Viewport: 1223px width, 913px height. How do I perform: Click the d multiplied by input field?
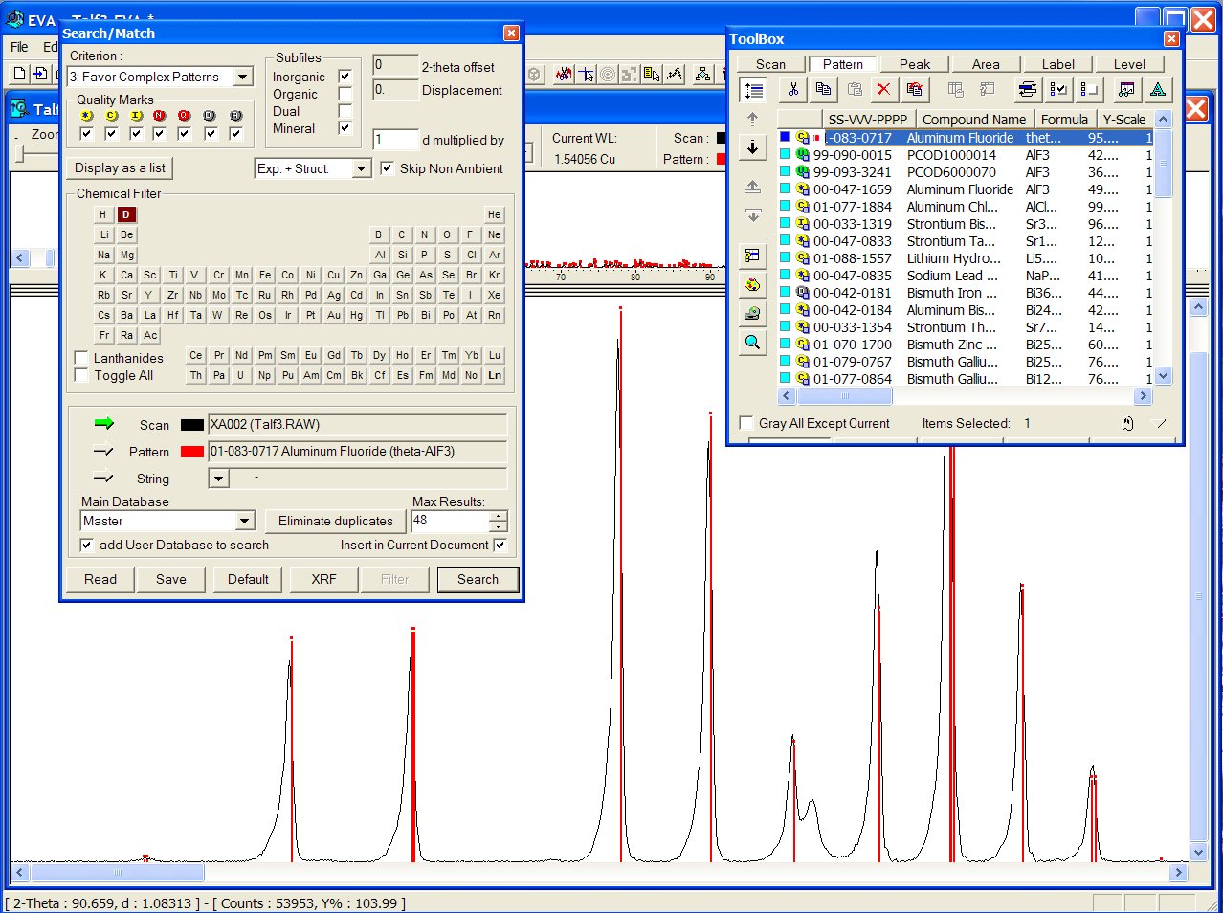pyautogui.click(x=395, y=140)
